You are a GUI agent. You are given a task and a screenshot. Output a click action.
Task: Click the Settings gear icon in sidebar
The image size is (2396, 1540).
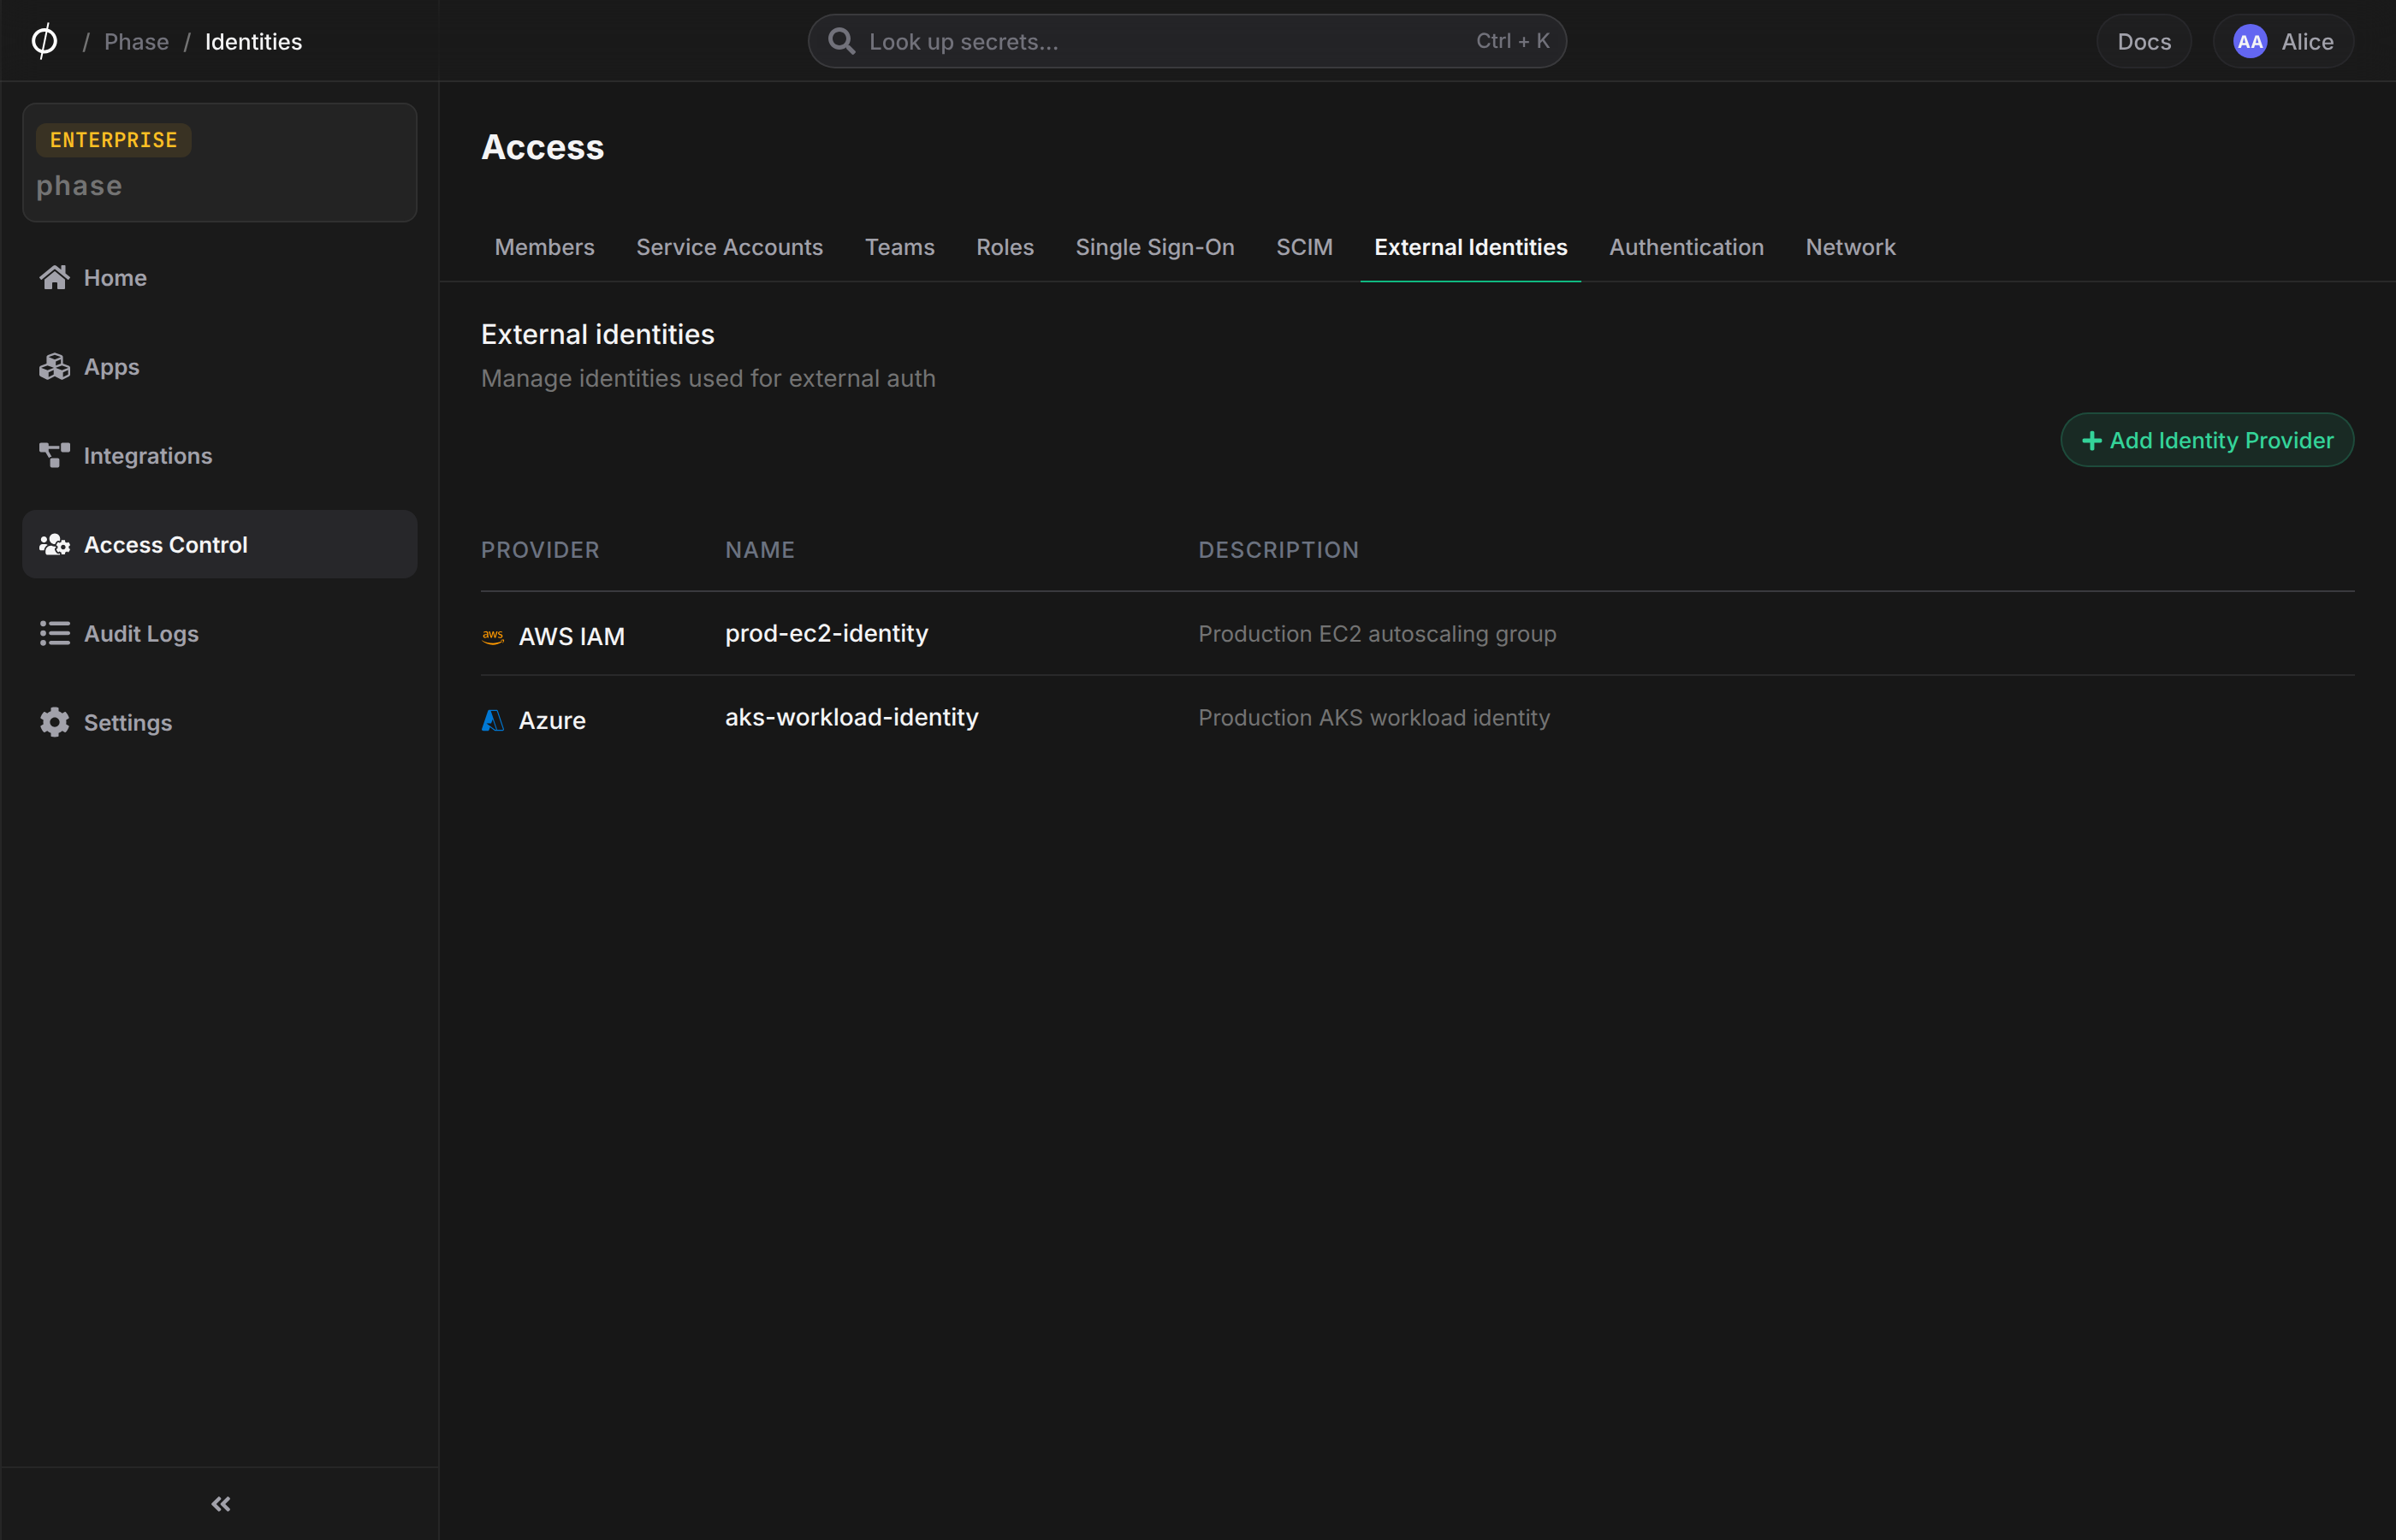54,722
